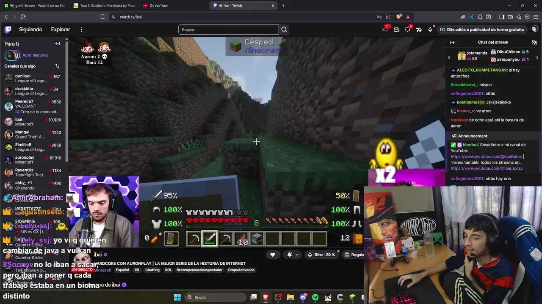Click the Follow heart button
Image resolution: width=542 pixels, height=304 pixels.
click(x=273, y=255)
